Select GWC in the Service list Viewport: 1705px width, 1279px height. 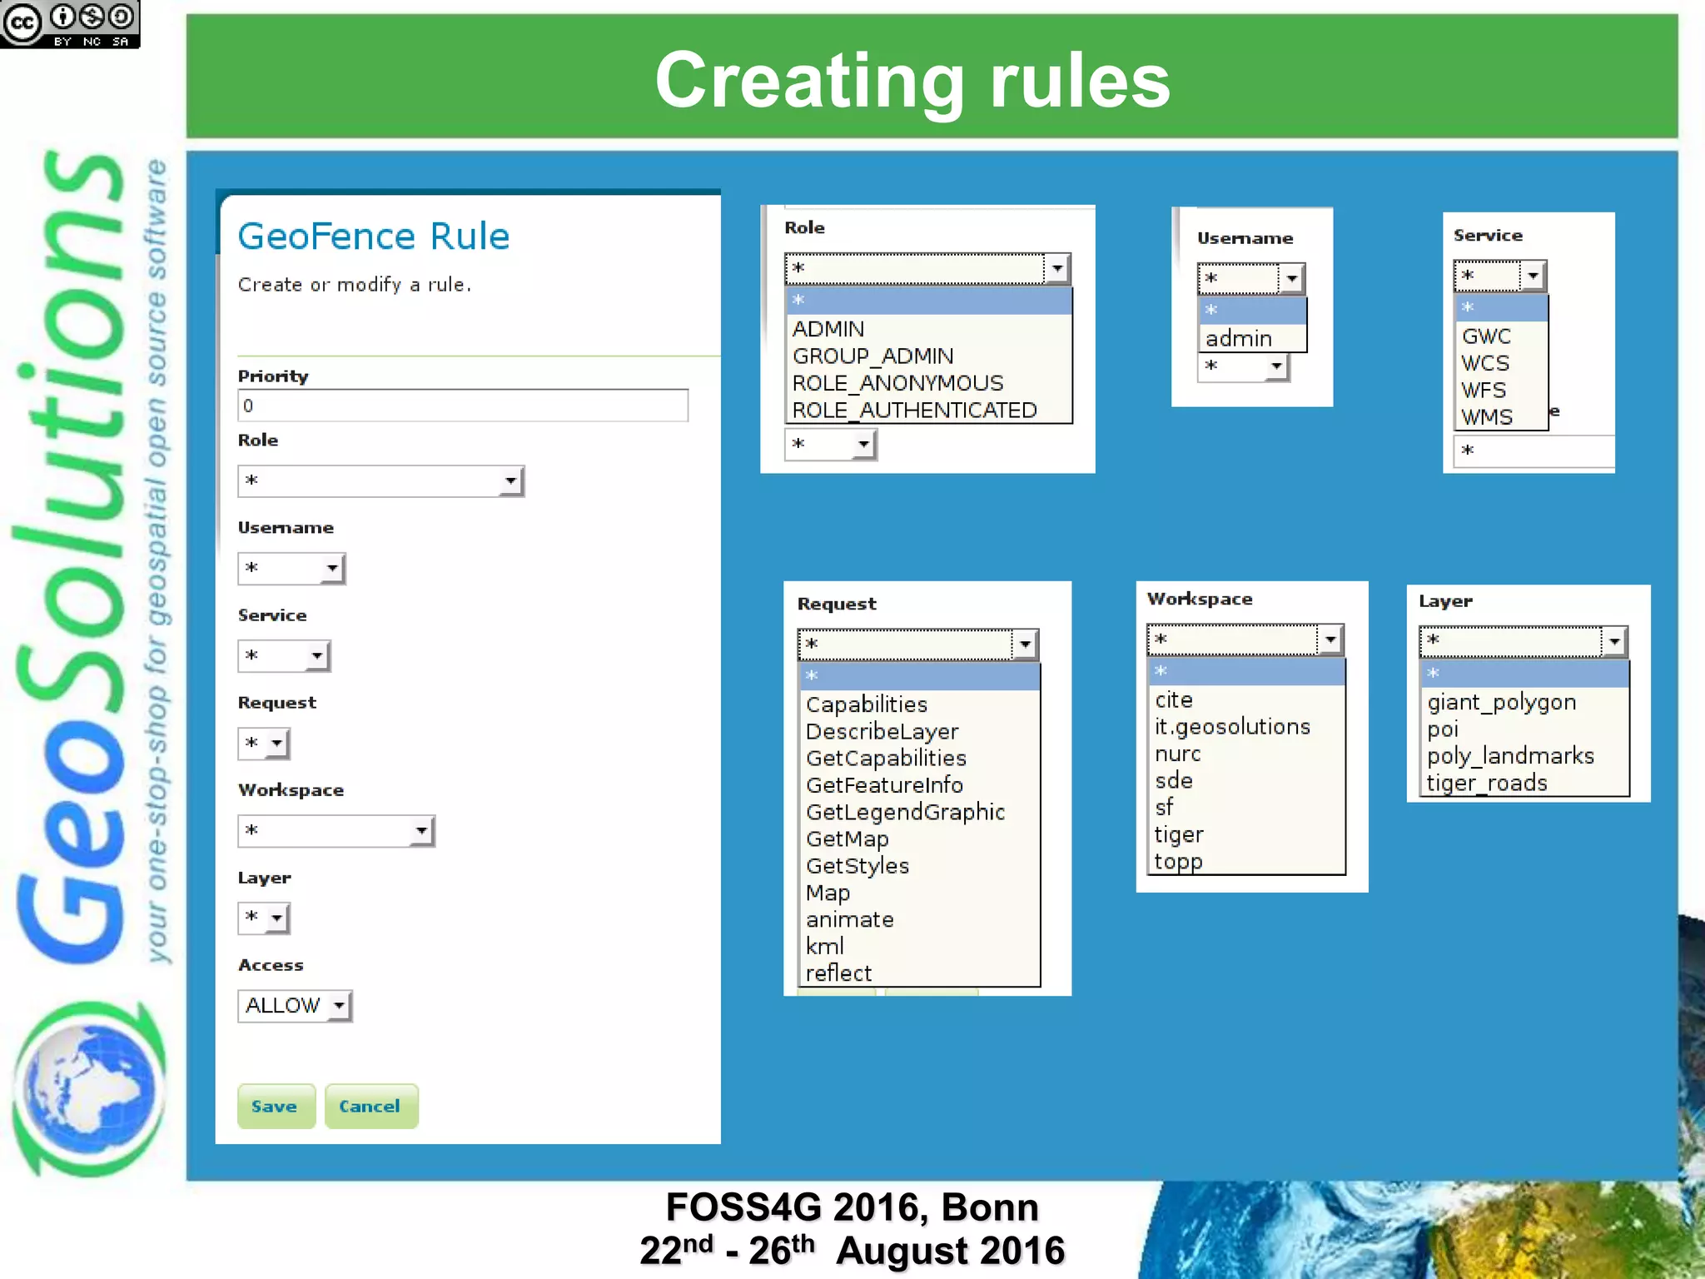(1501, 336)
